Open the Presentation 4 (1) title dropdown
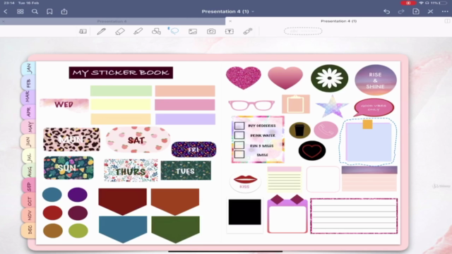Image resolution: width=452 pixels, height=254 pixels. 227,11
